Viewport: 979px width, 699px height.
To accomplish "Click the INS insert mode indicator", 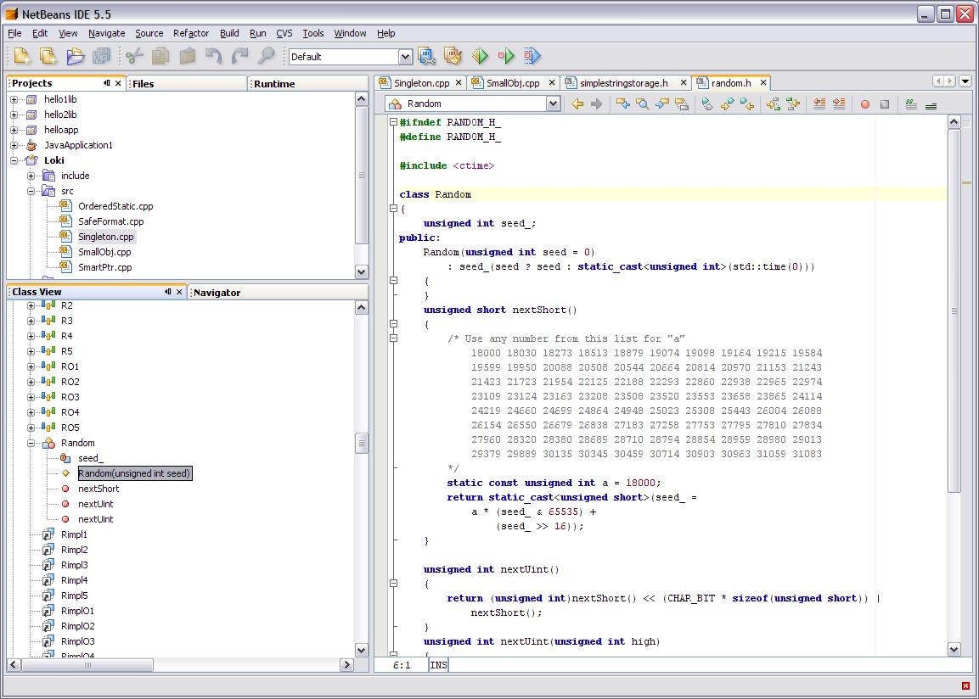I will [438, 665].
